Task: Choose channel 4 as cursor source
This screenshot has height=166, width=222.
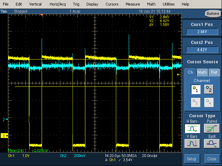Action: point(209,102)
